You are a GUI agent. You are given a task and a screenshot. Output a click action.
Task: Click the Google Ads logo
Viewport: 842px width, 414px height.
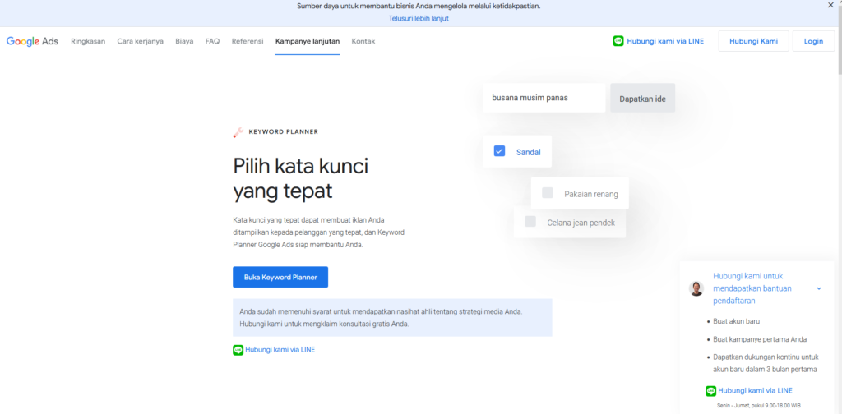(32, 41)
